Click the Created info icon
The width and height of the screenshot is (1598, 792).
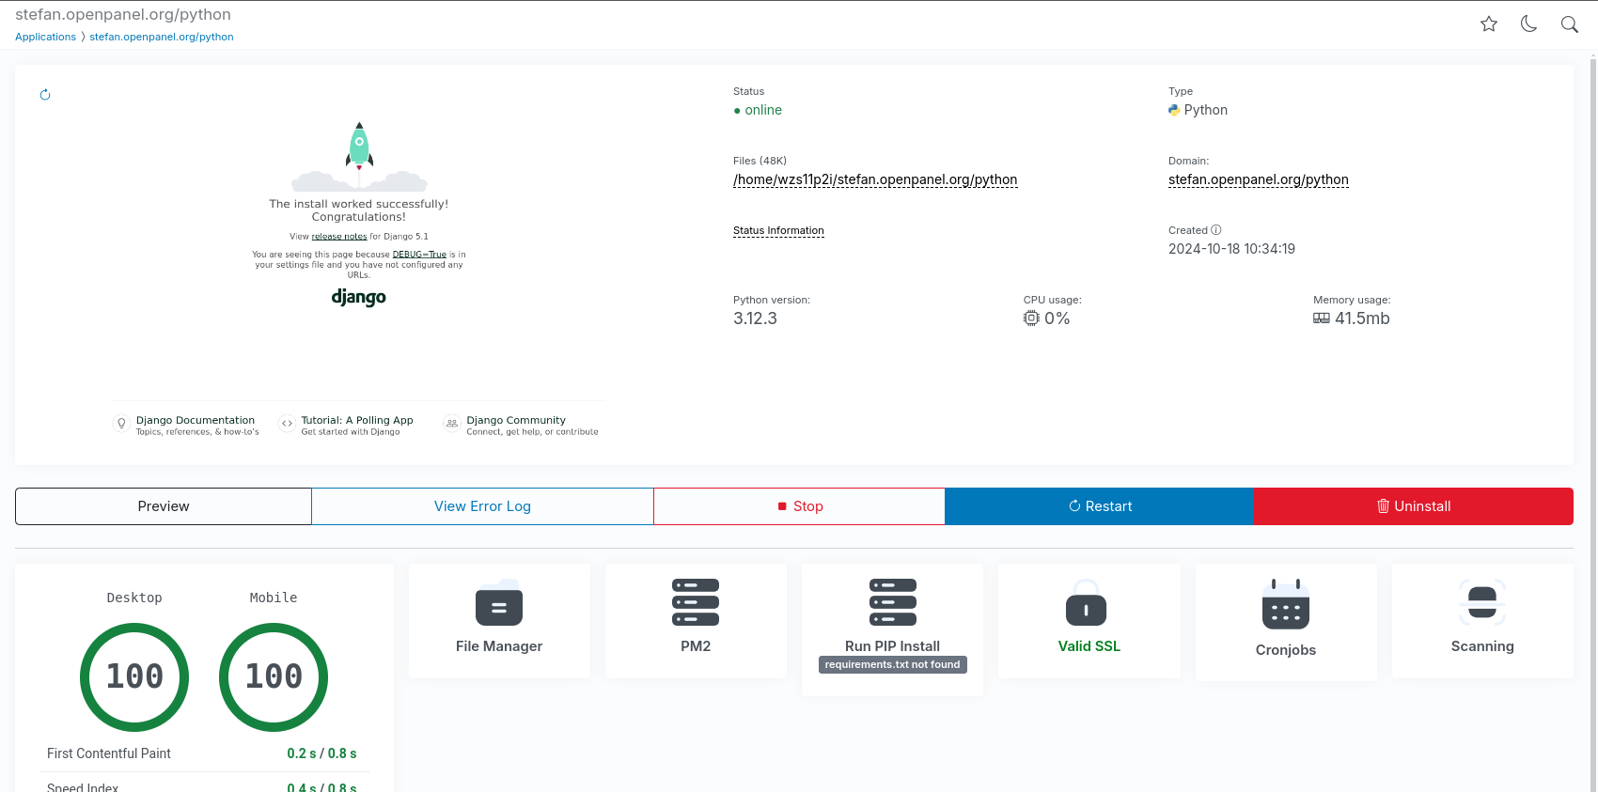click(x=1216, y=230)
